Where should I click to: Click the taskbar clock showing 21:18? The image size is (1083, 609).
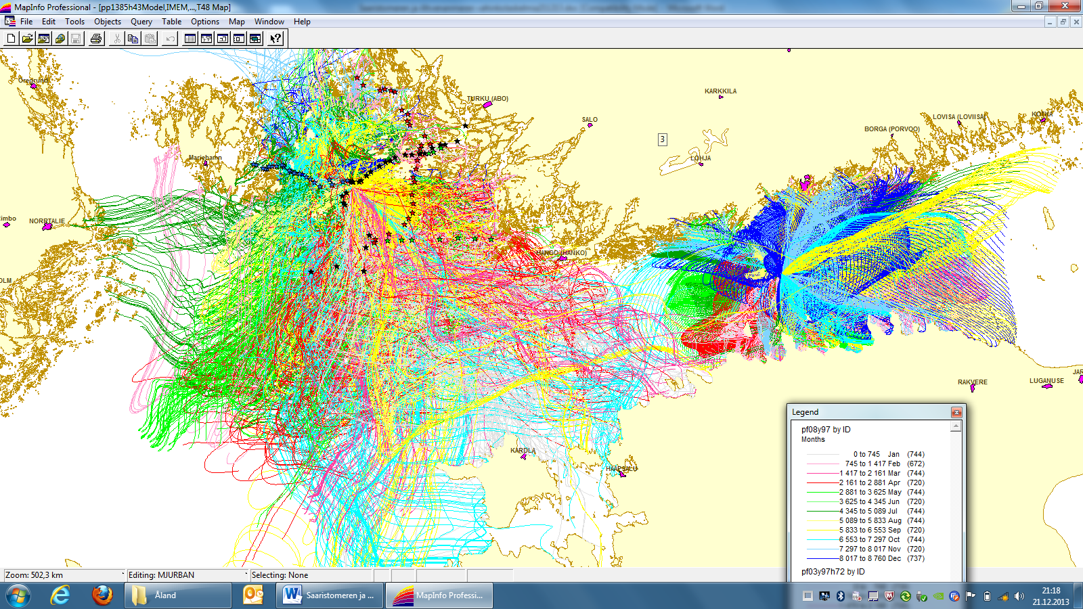pos(1051,596)
